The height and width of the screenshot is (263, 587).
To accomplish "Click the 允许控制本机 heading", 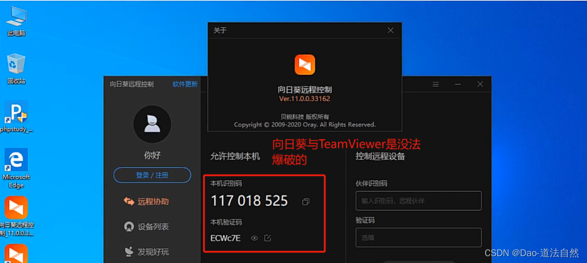I will 235,156.
